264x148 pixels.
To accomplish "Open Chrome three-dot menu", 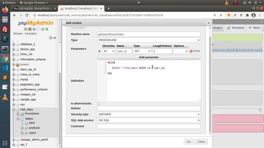I will coord(260,15).
